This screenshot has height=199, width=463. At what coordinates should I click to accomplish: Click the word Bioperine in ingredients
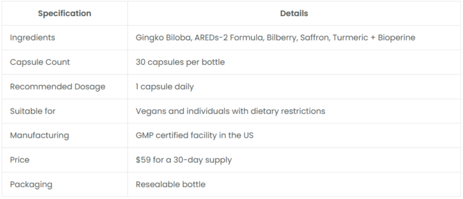click(397, 38)
